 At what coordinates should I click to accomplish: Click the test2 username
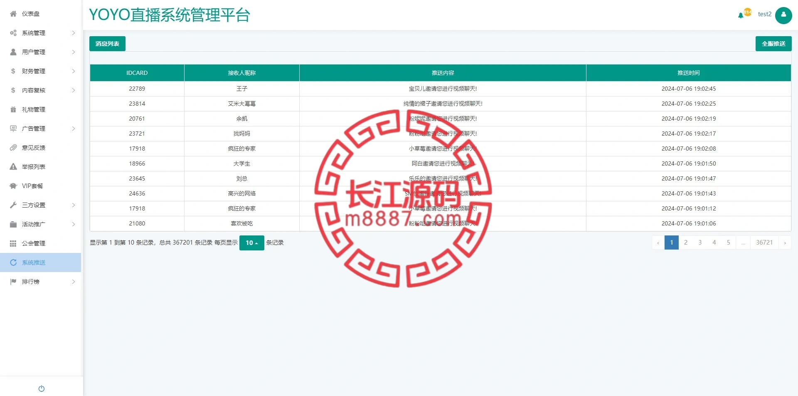765,14
